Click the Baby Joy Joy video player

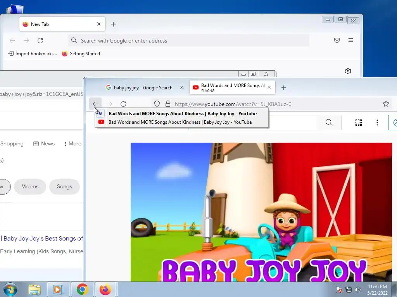(261, 212)
